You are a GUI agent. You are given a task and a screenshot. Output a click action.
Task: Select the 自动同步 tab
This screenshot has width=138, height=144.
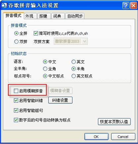pyautogui.click(x=75, y=16)
